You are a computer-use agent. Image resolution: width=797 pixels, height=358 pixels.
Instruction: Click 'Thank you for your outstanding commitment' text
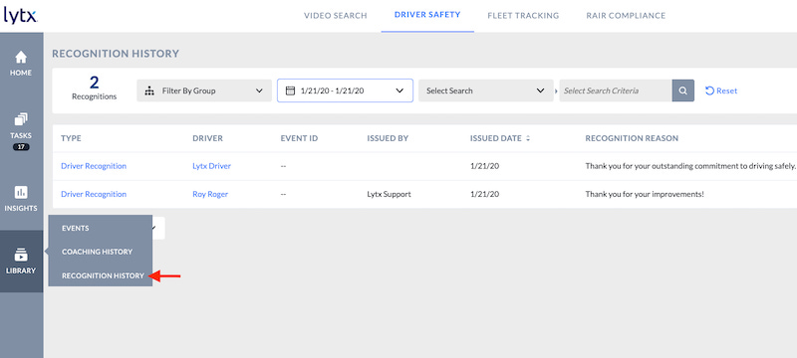coord(690,166)
